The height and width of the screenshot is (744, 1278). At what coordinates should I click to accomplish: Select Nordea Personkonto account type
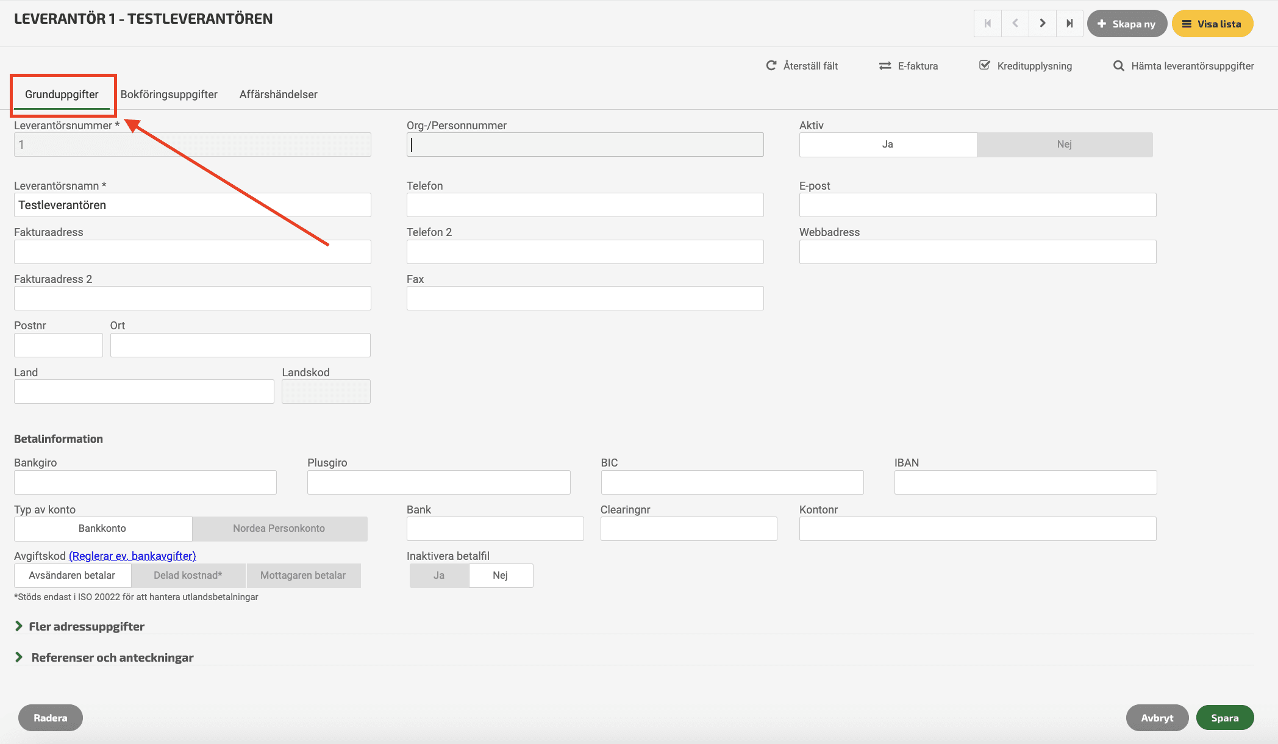[279, 529]
